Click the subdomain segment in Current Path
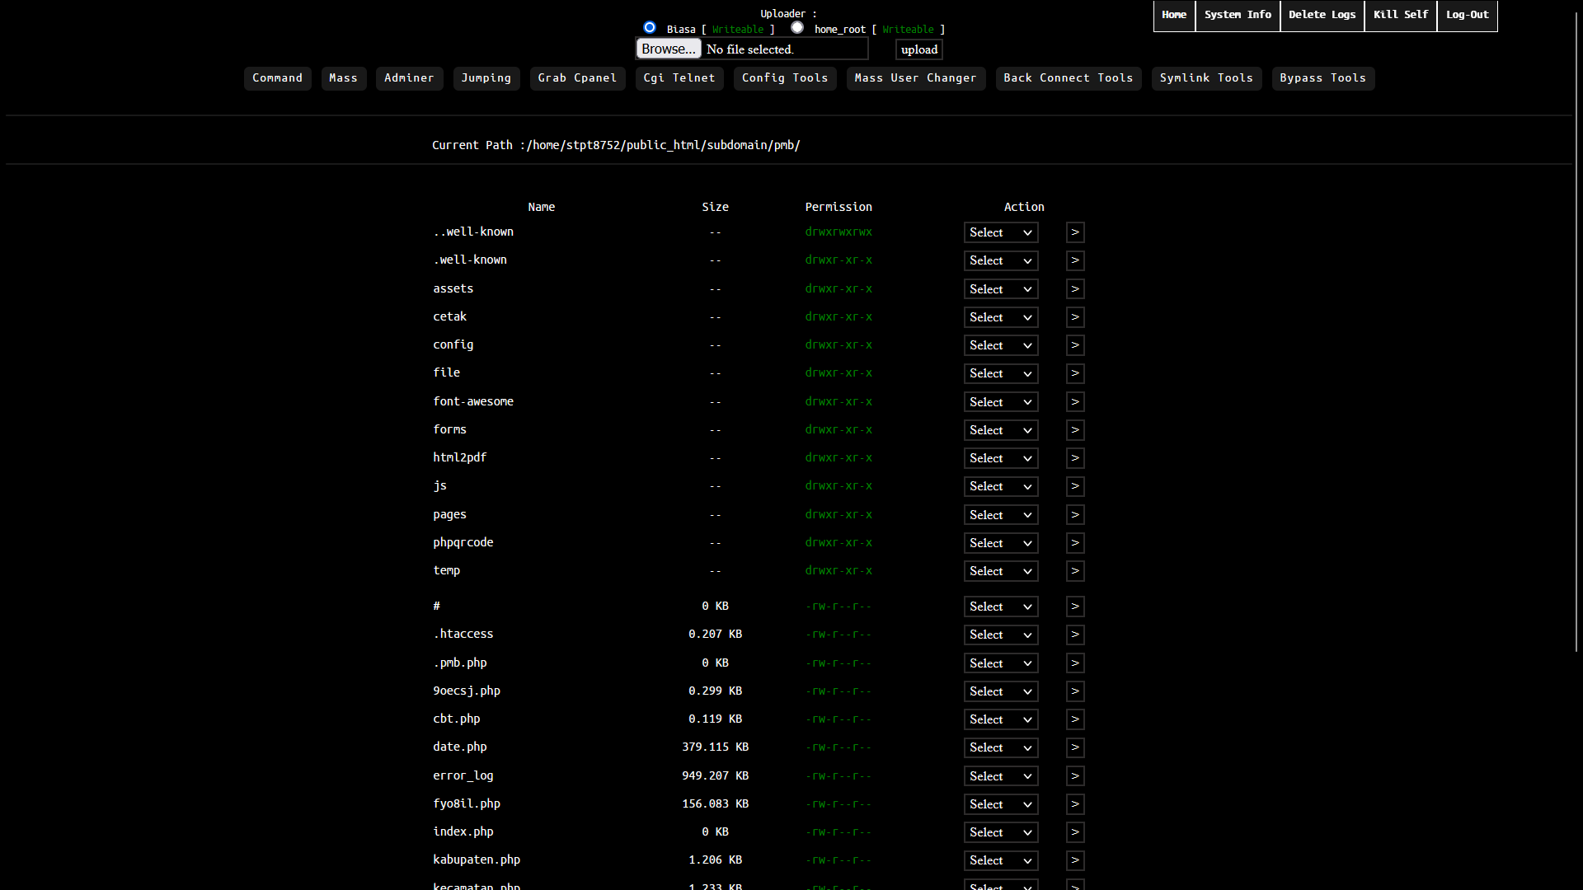The image size is (1583, 890). [x=737, y=145]
